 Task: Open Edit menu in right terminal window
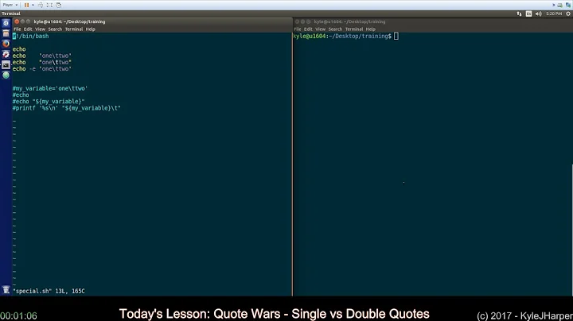pos(308,29)
